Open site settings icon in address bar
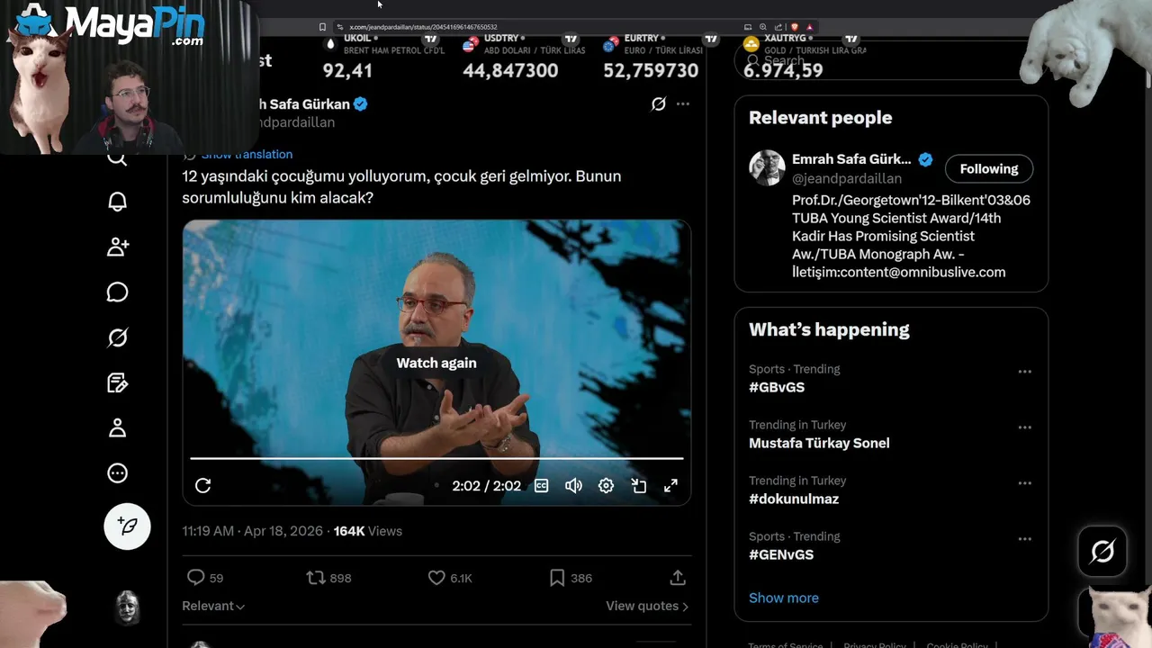 pyautogui.click(x=339, y=27)
